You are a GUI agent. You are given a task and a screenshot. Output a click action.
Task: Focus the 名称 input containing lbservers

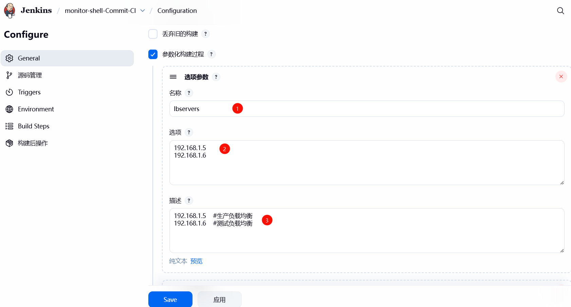(x=367, y=109)
